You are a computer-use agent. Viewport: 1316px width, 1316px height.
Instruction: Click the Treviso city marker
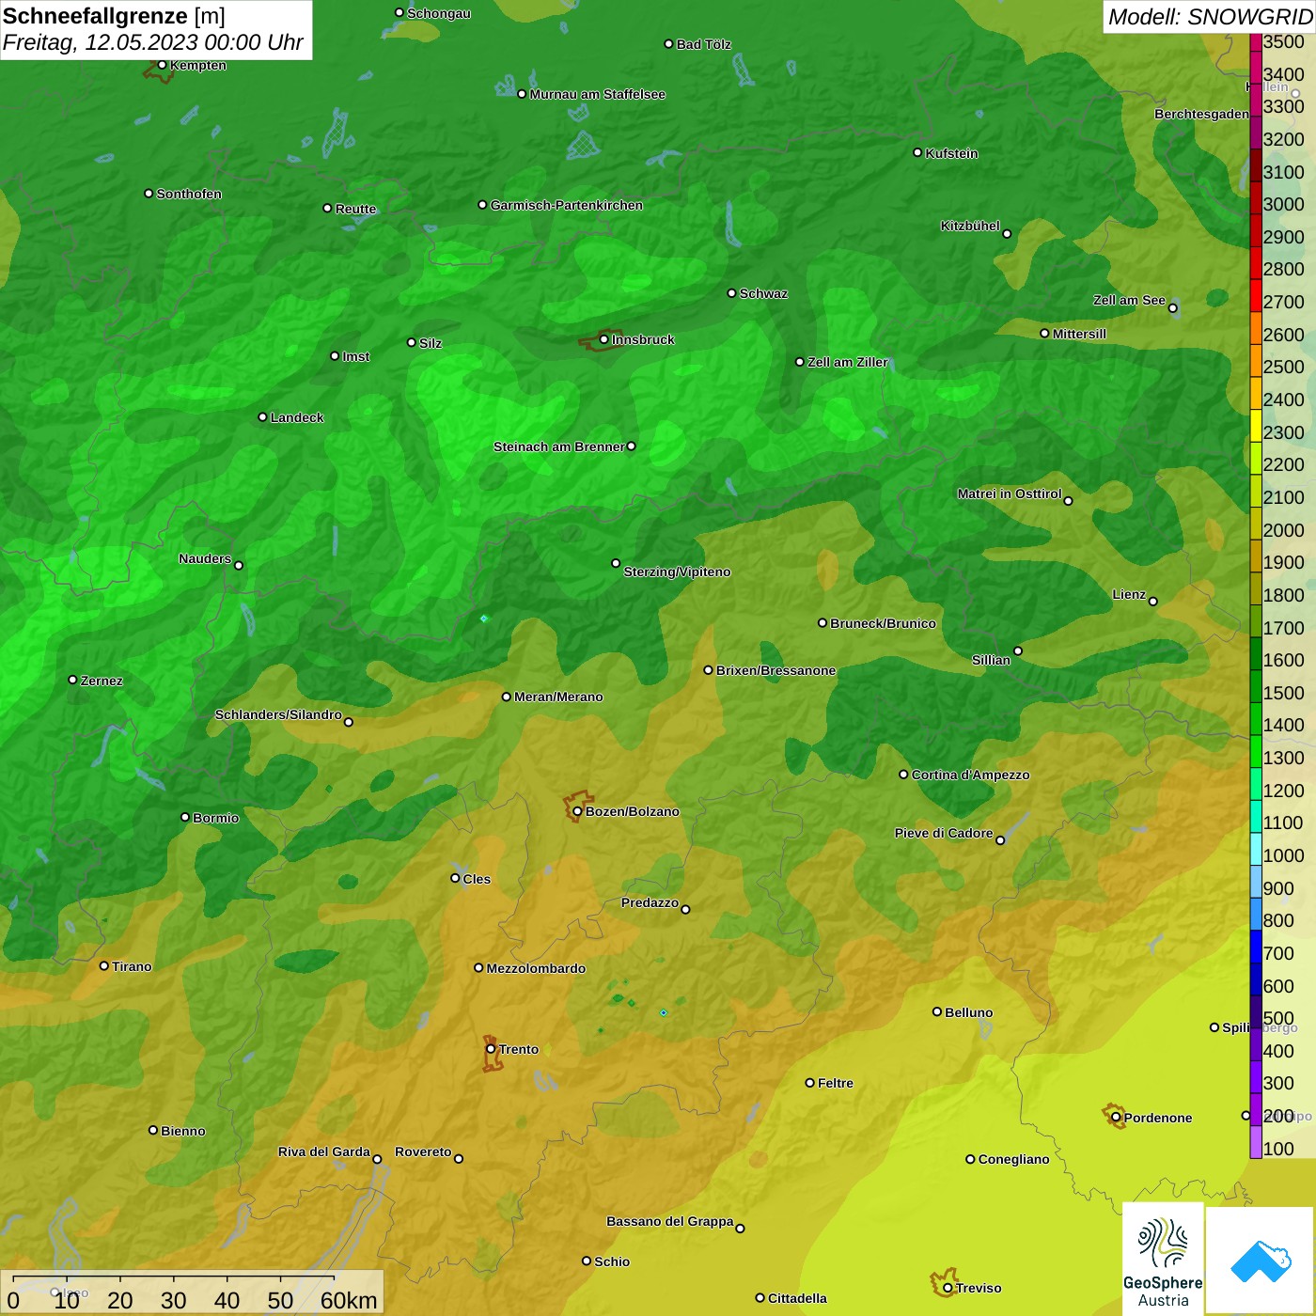coord(948,1288)
